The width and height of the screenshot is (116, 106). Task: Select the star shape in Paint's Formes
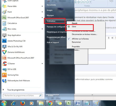point(76,2)
